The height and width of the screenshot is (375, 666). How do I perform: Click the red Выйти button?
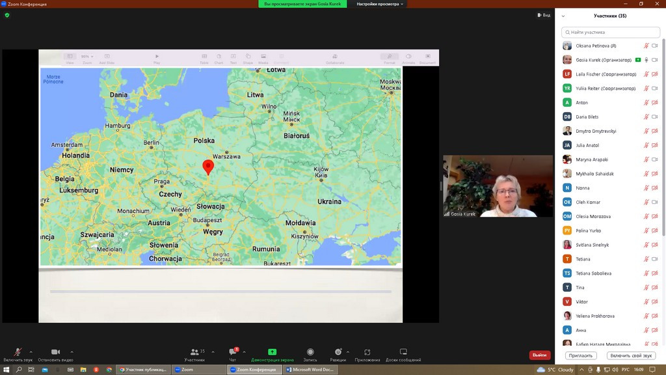[x=539, y=355]
